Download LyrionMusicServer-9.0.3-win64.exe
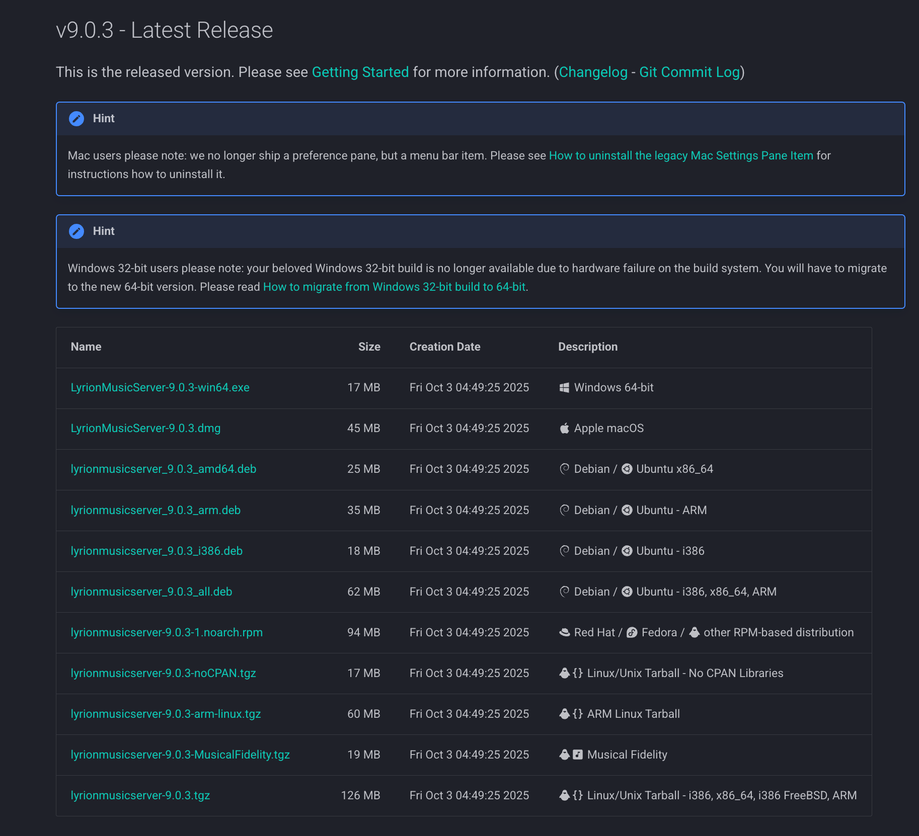 pos(160,387)
